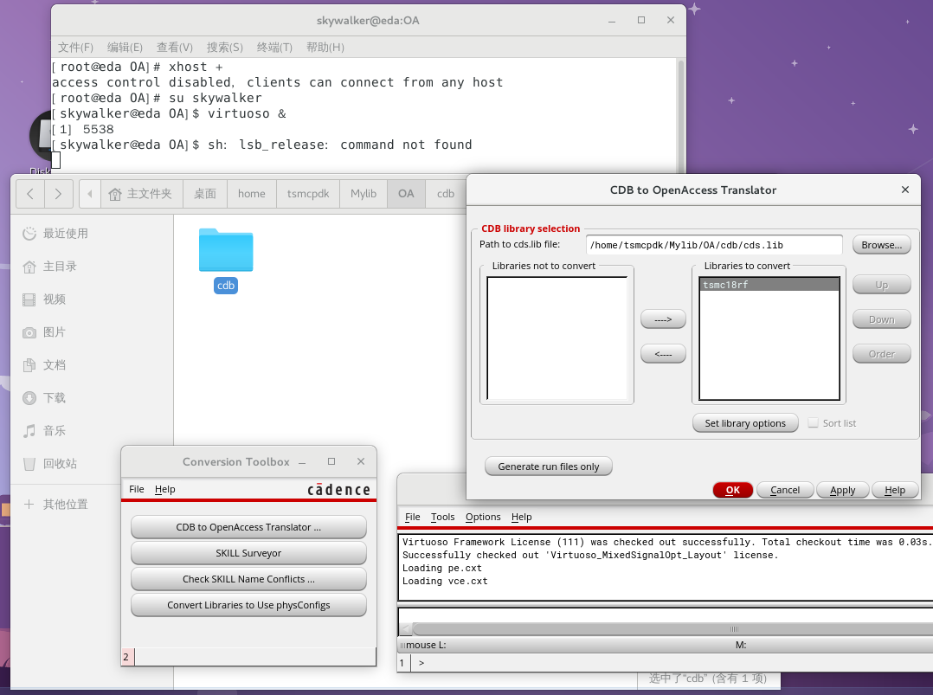Open terminal 搜索(S) menu
Viewport: 933px width, 695px height.
click(225, 47)
